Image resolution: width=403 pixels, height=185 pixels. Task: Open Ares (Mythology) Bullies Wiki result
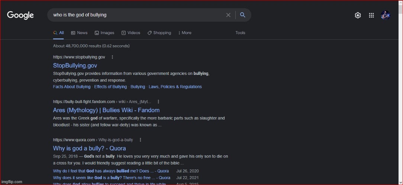(106, 110)
